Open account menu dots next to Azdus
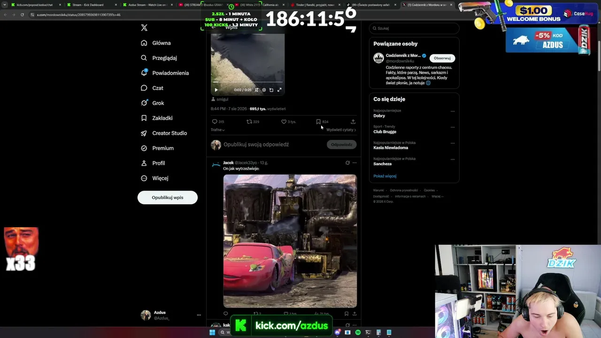 199,315
